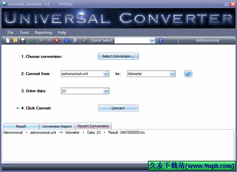Click the pencil edit icon

pyautogui.click(x=84, y=40)
